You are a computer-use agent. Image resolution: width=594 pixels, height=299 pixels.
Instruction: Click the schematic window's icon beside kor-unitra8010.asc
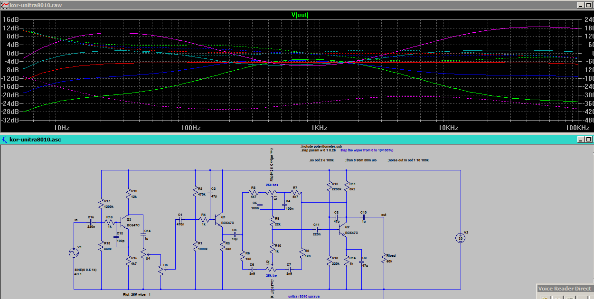5,140
